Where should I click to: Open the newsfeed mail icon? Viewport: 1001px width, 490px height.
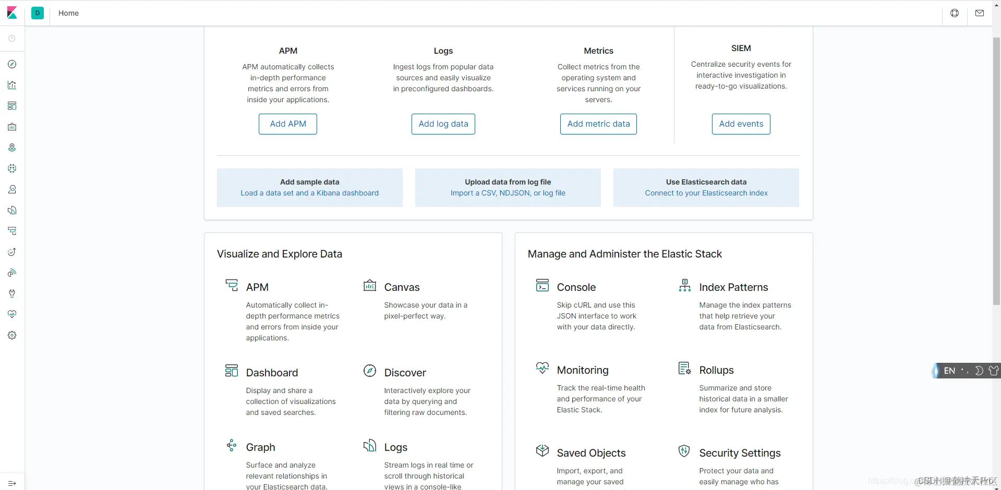(x=980, y=13)
